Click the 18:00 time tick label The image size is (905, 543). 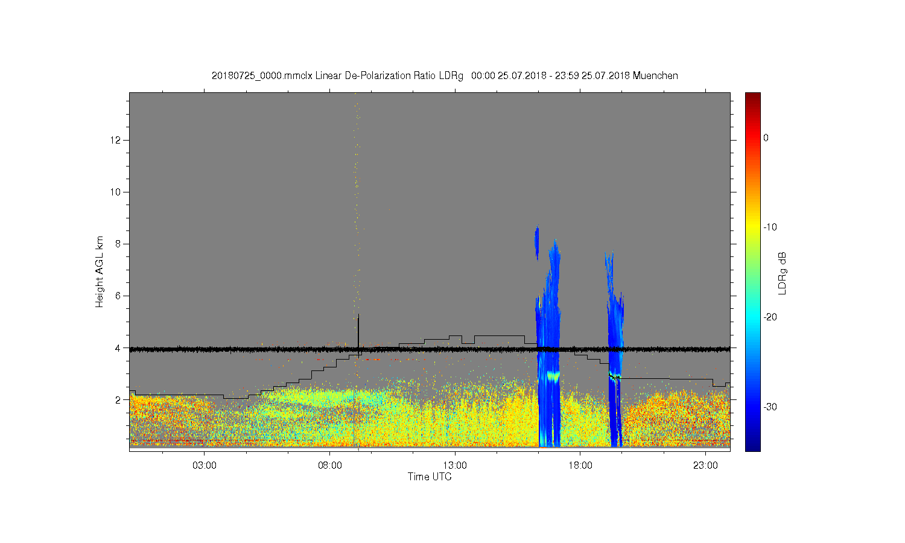pyautogui.click(x=580, y=466)
